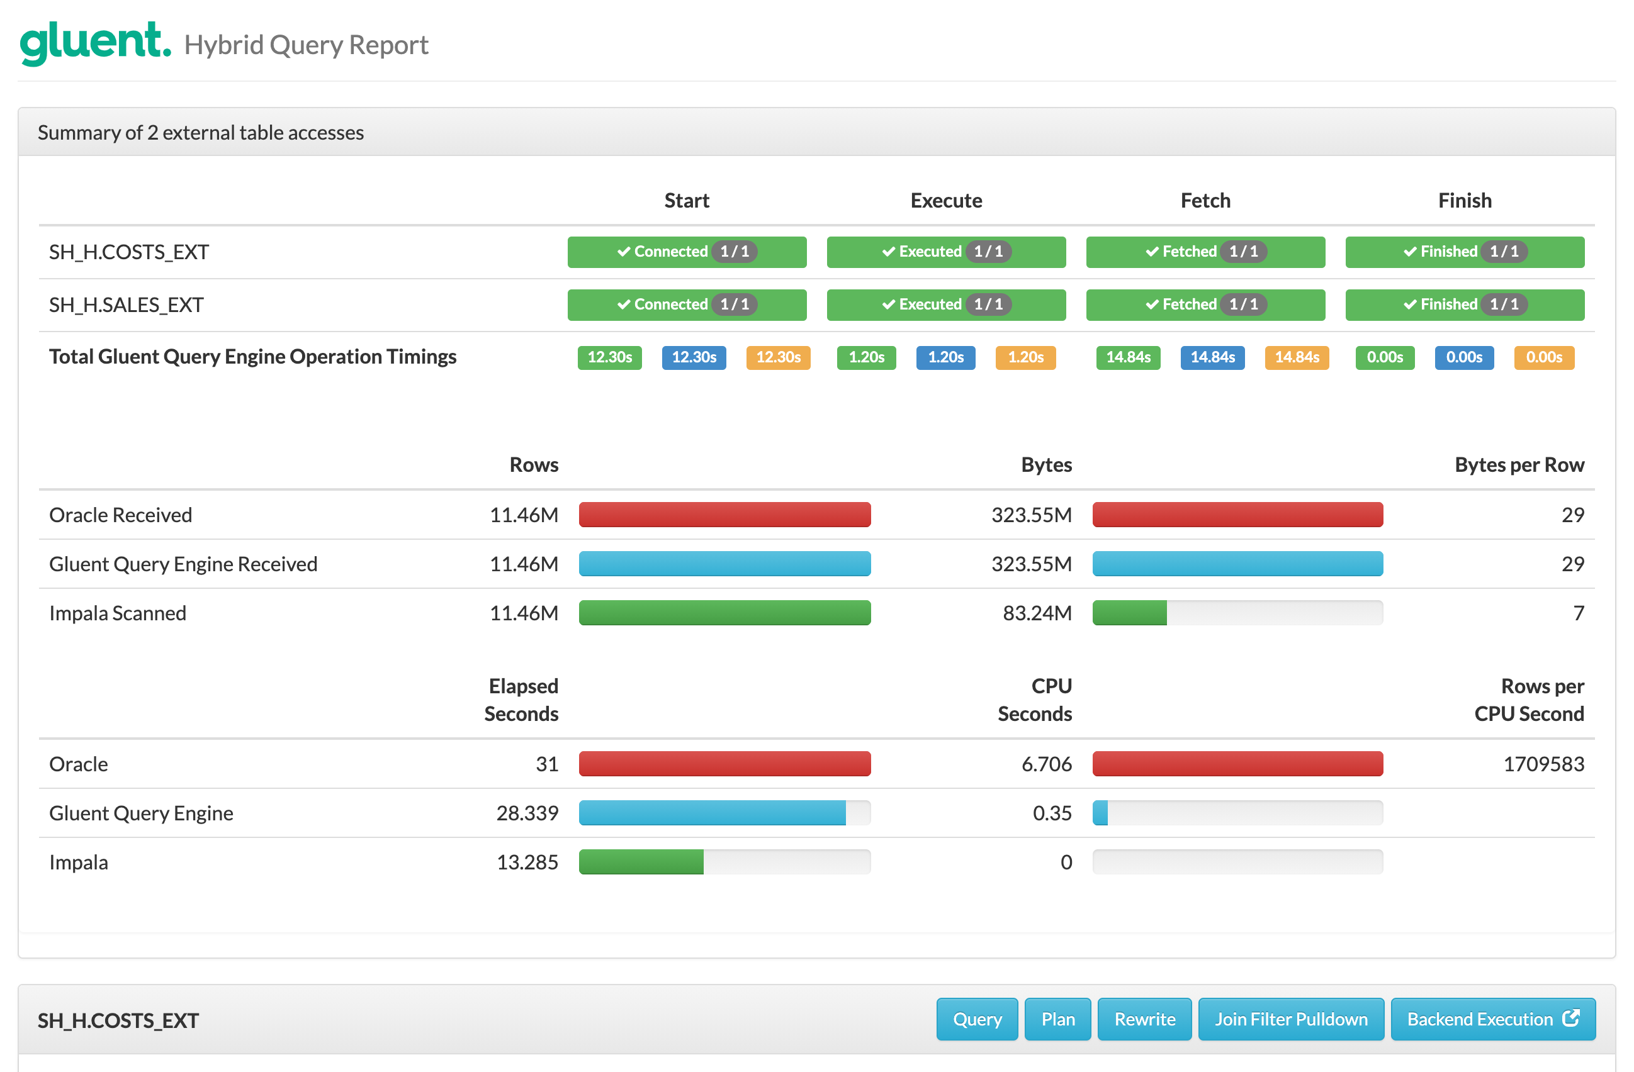Click the green 1.20s Execute timing label

pyautogui.click(x=867, y=357)
